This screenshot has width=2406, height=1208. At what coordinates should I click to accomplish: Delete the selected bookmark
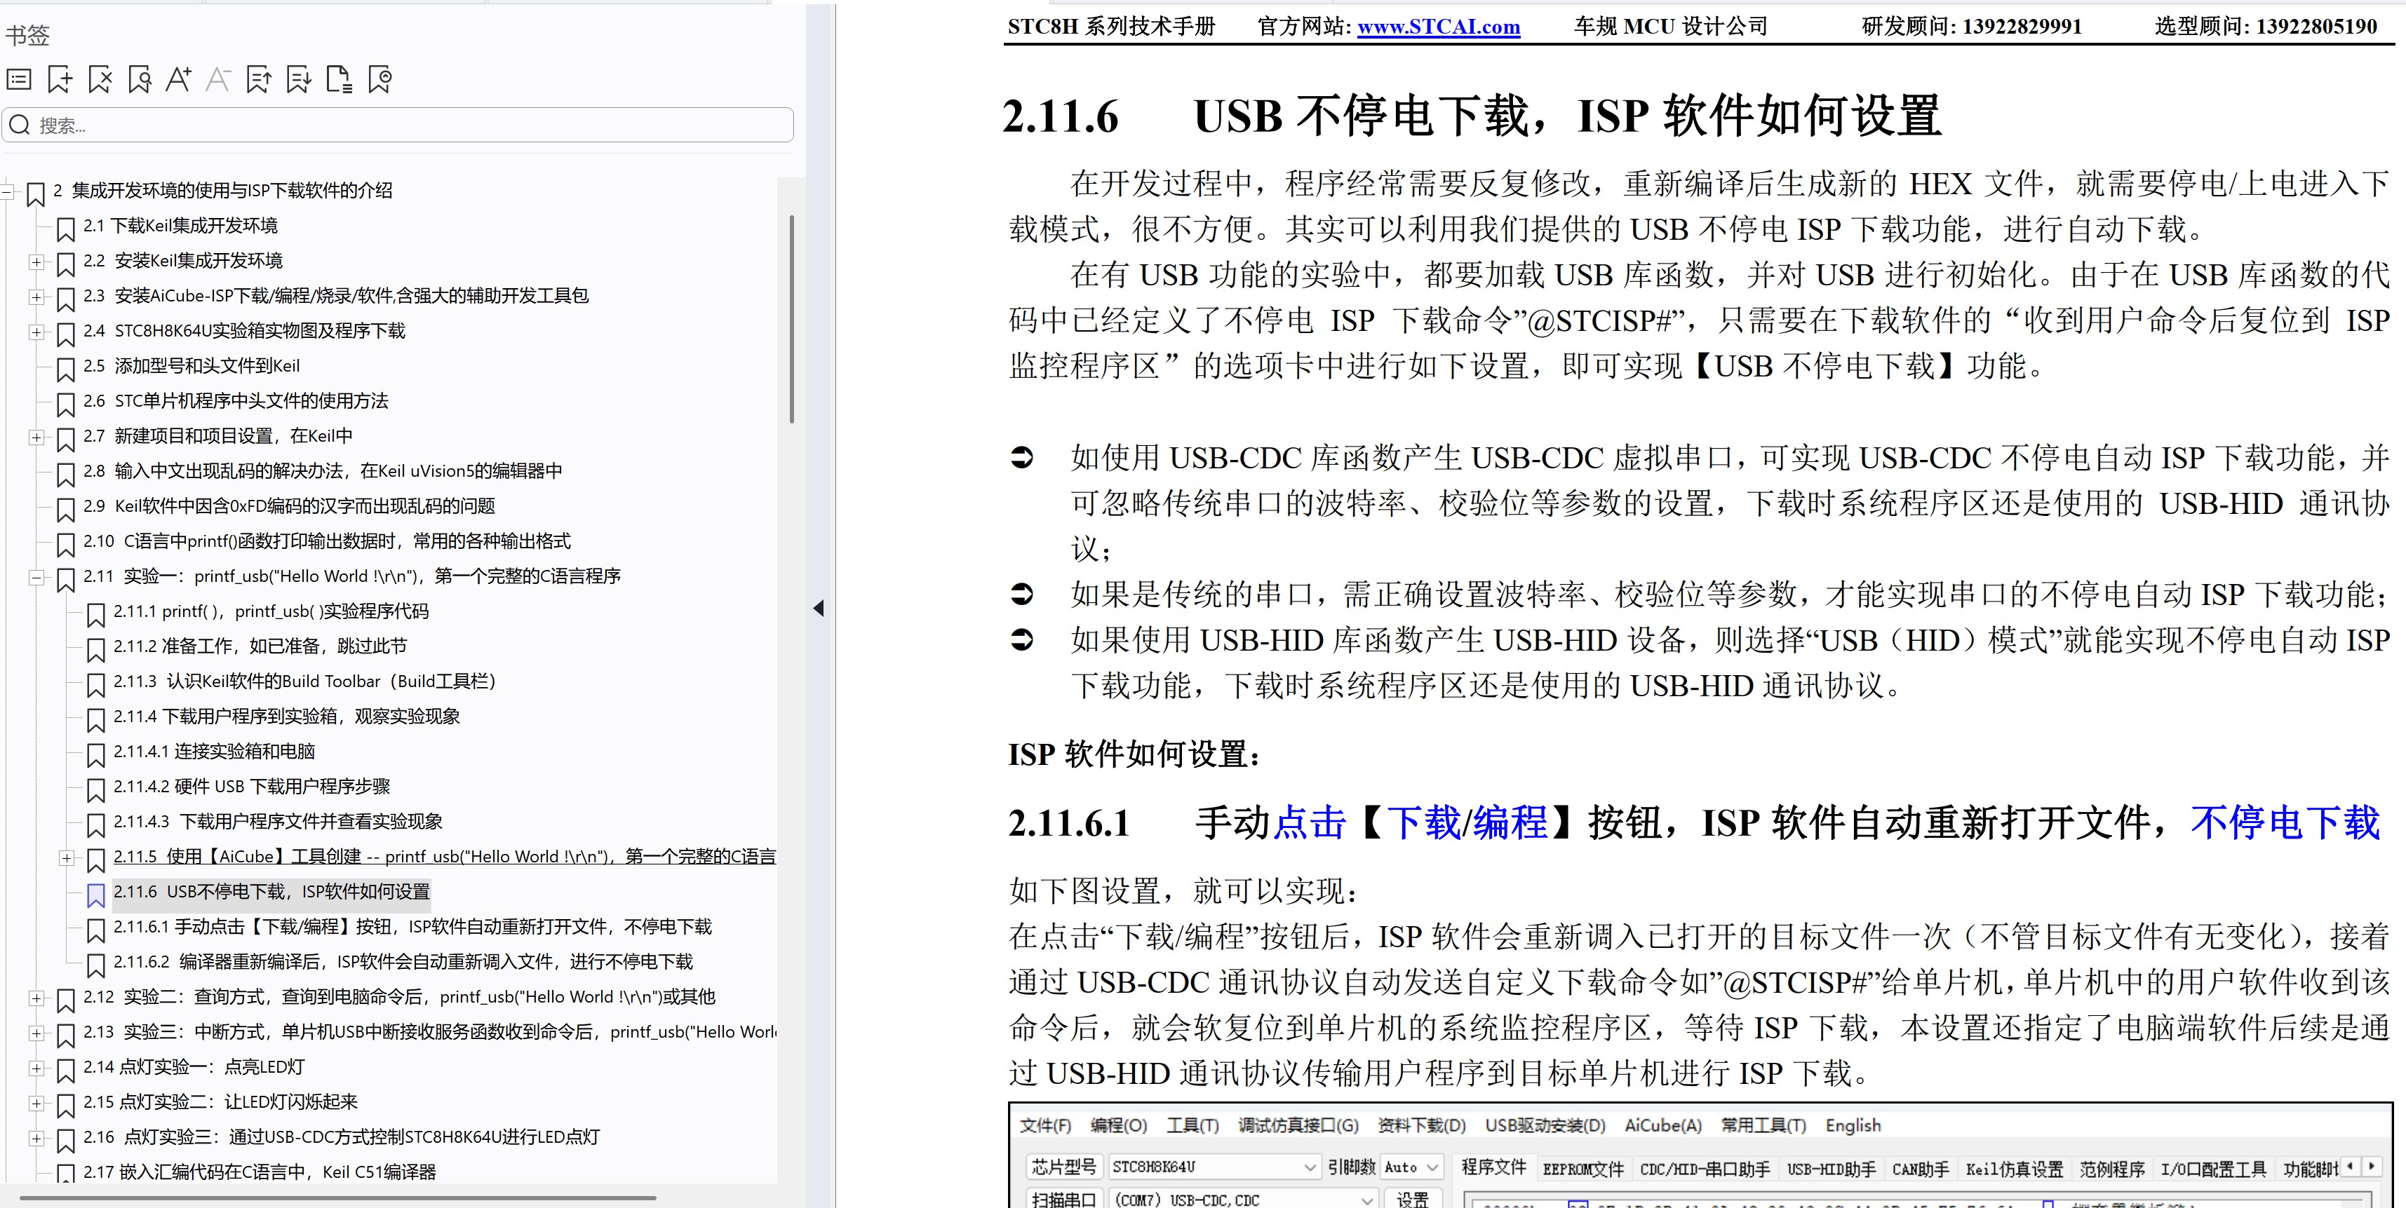100,79
